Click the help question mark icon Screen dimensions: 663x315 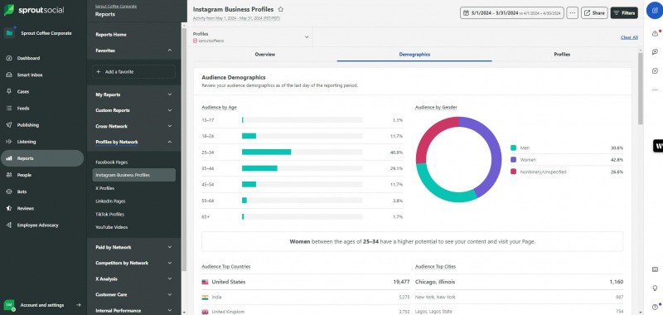[655, 307]
